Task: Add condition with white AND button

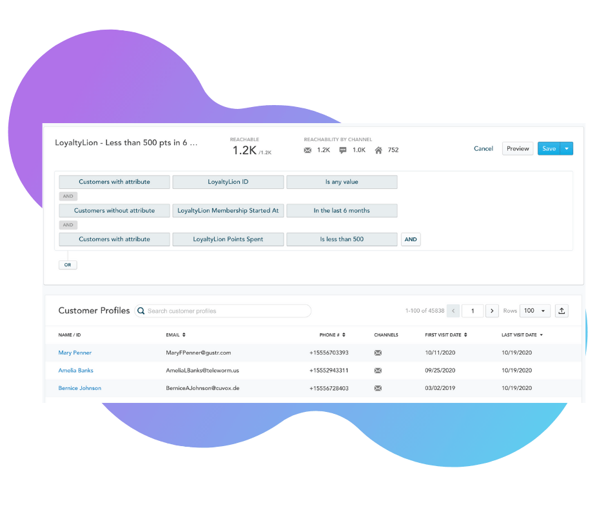Action: pyautogui.click(x=411, y=239)
